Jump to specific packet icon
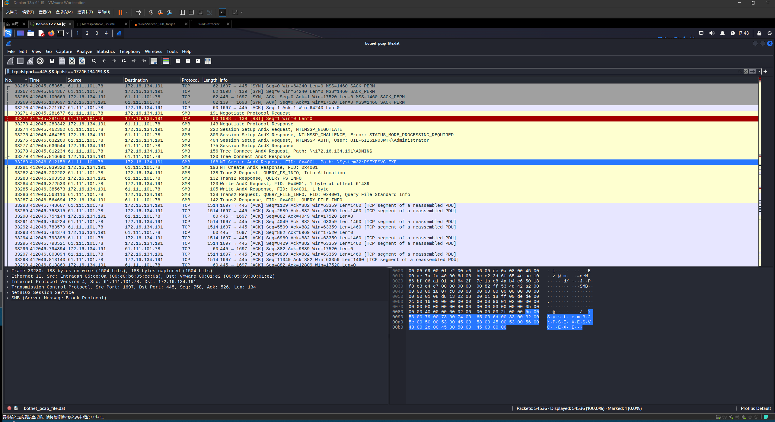This screenshot has height=422, width=775. tap(124, 61)
